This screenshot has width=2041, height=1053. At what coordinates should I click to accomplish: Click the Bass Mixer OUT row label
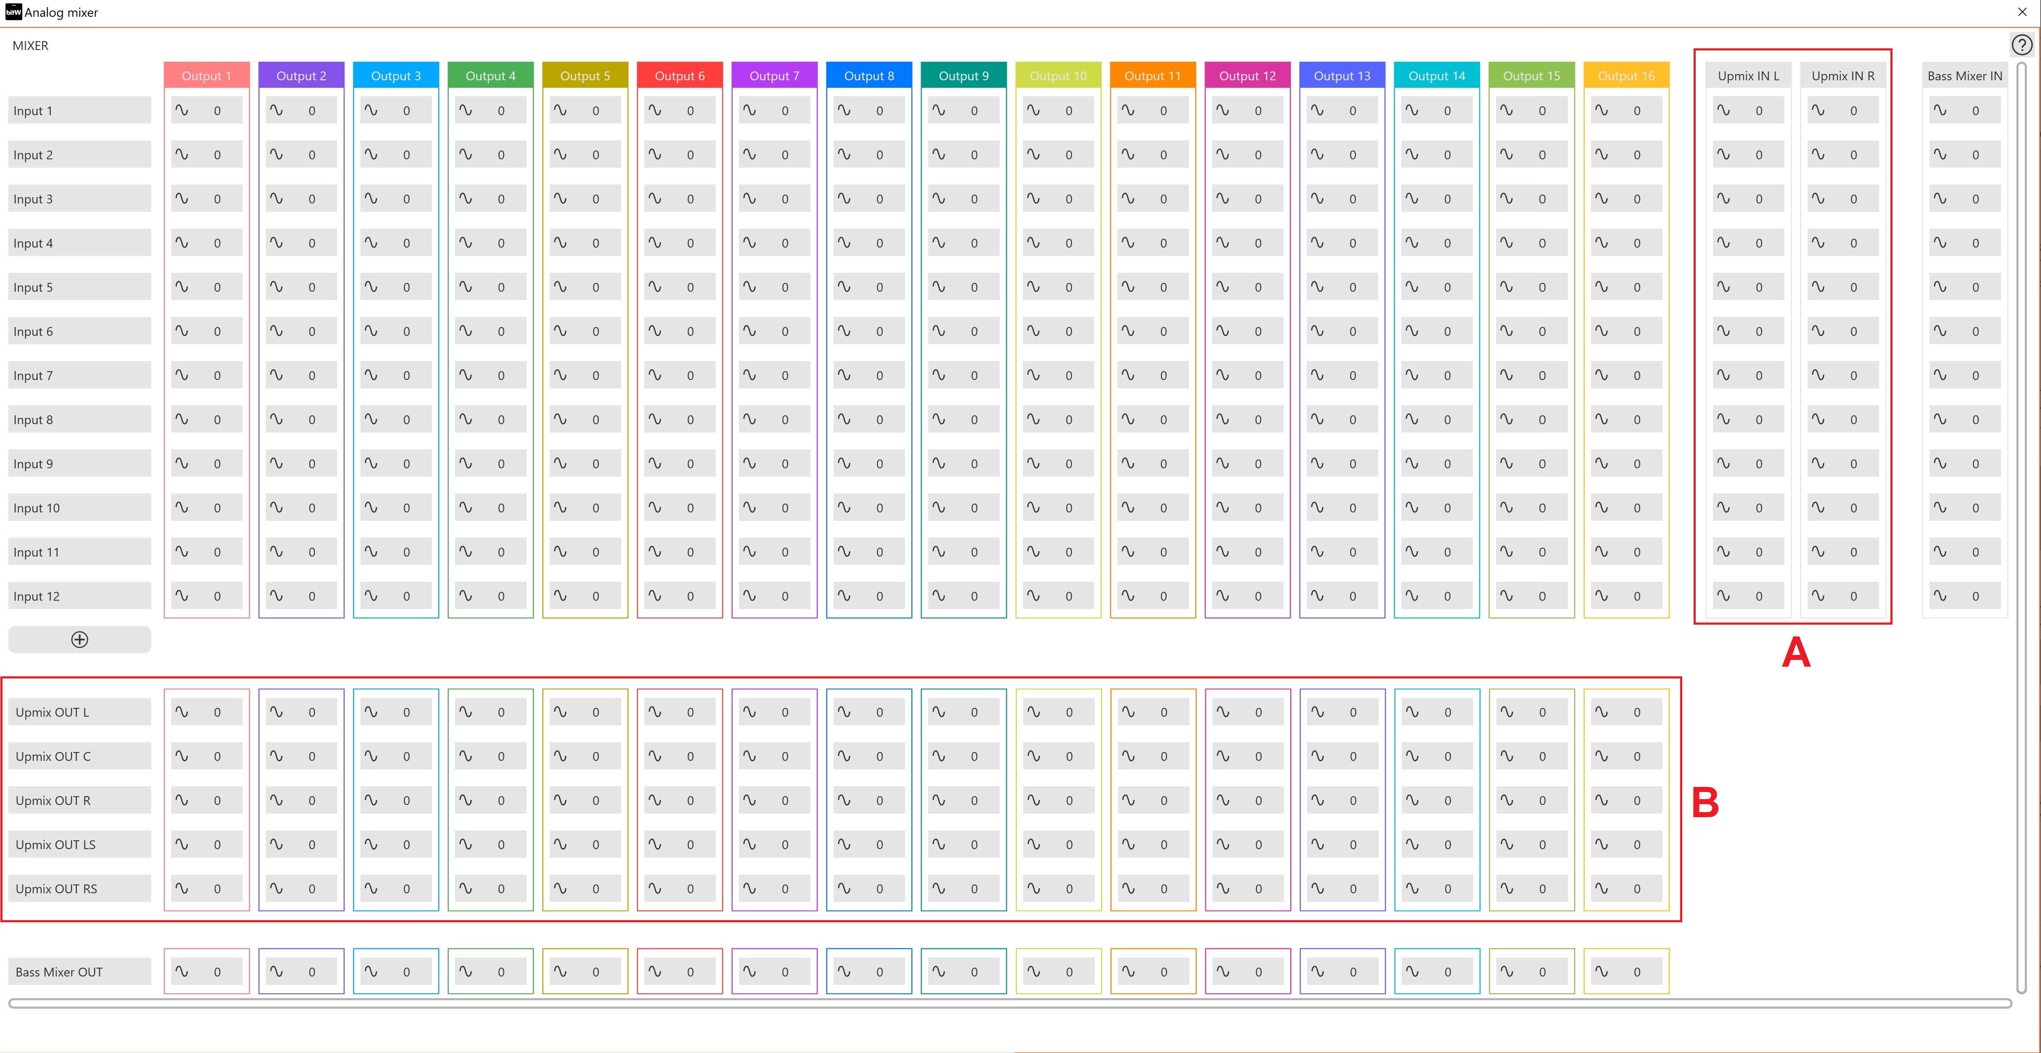79,972
